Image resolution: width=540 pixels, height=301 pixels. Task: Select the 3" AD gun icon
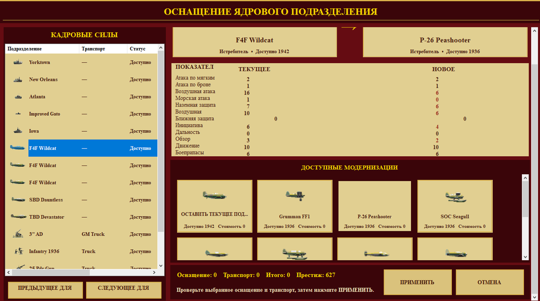18,234
